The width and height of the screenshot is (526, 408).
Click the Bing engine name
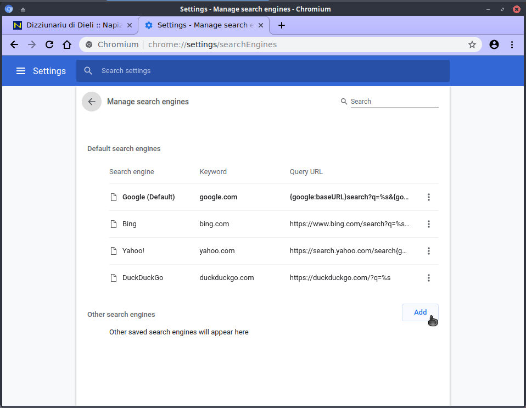[x=130, y=224]
